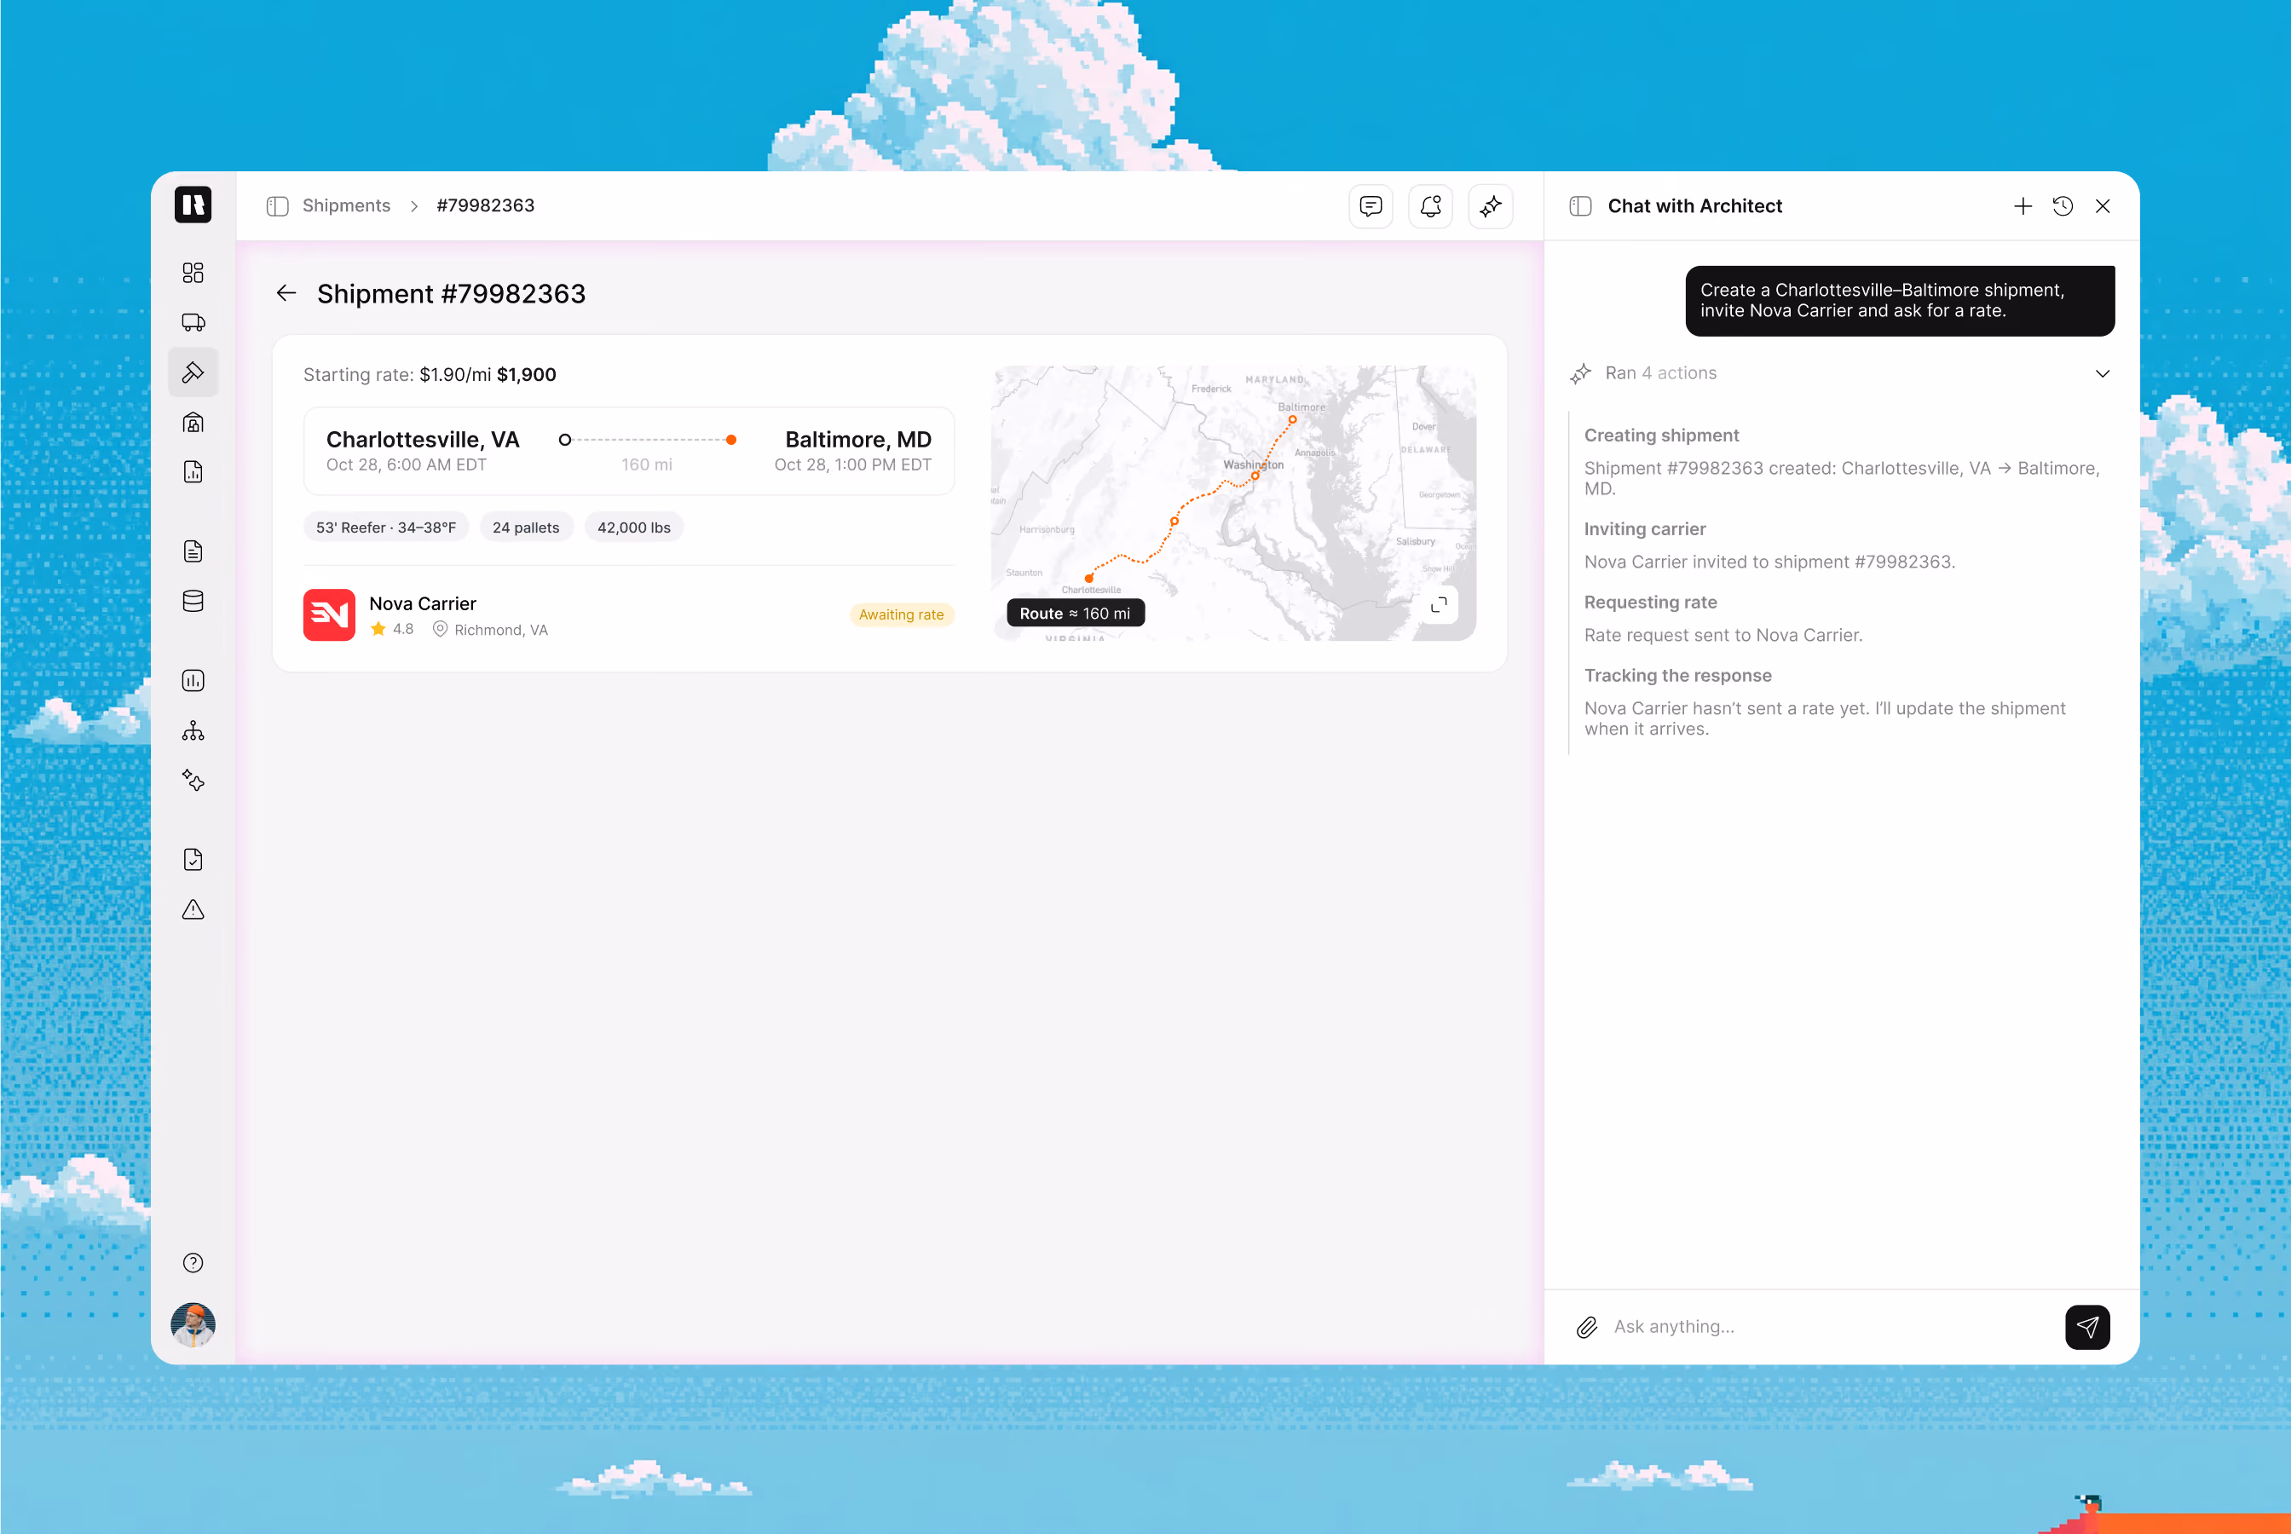Open chat history clock icon
The width and height of the screenshot is (2291, 1534).
[x=2063, y=206]
